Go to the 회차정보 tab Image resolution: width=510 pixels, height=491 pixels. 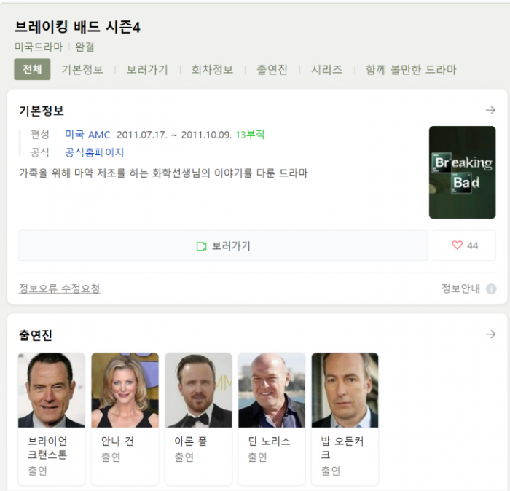(212, 70)
